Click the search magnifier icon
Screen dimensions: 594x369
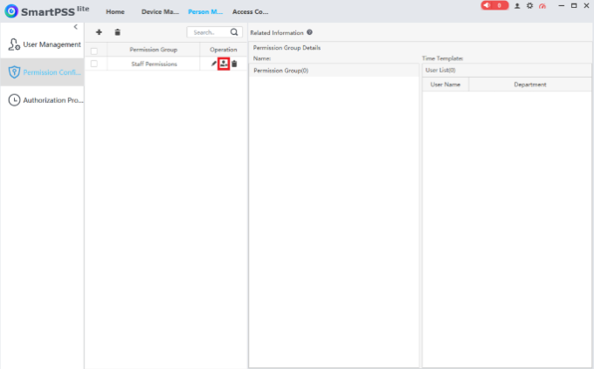point(234,32)
